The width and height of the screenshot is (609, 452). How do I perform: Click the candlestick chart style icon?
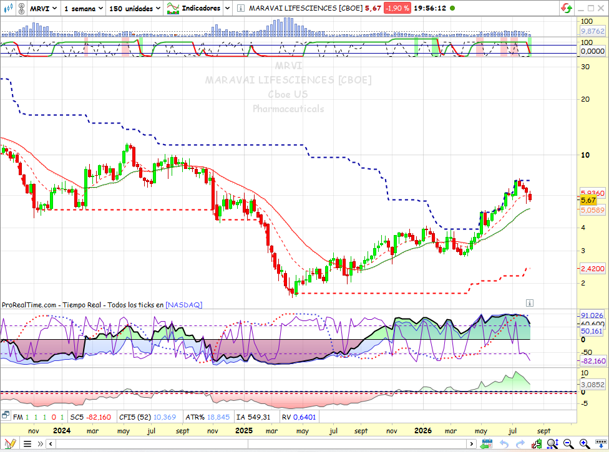[7, 7]
